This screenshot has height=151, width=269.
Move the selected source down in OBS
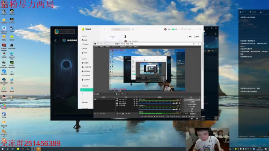129,114
